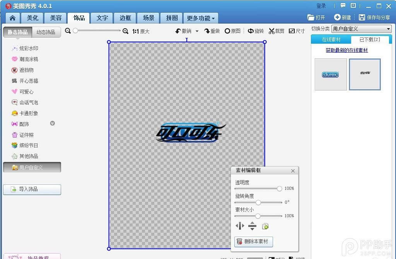This screenshot has width=396, height=259.
Task: Click the top-right canvas corner handle
Action: coord(265,42)
